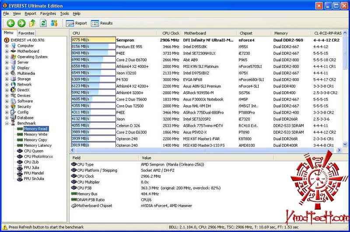
Task: Open the Help menu
Action: tap(77, 14)
